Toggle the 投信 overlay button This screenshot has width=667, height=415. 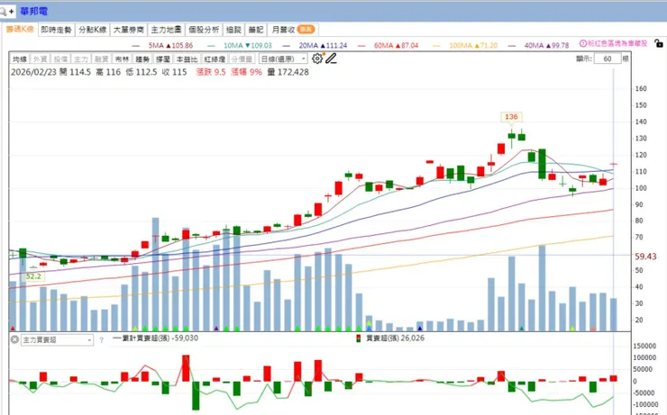[x=60, y=59]
